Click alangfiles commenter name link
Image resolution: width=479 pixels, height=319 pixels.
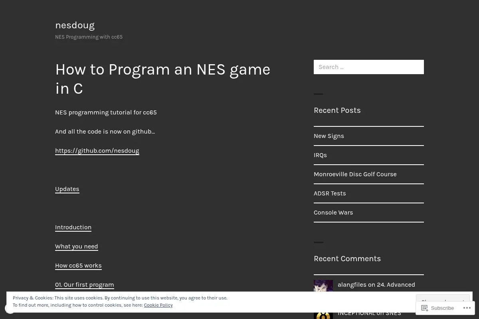pos(352,285)
